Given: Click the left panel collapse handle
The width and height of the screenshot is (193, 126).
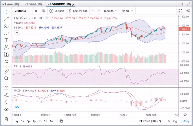Looking at the screenshot, I should pos(11,111).
